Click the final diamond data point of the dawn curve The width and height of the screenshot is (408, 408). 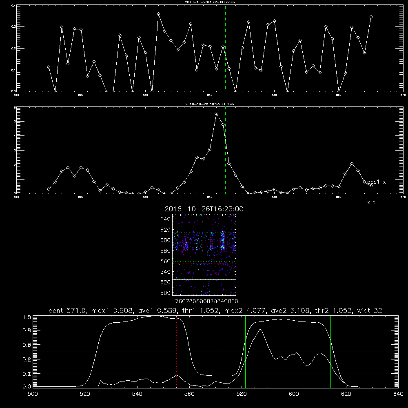tap(371, 17)
